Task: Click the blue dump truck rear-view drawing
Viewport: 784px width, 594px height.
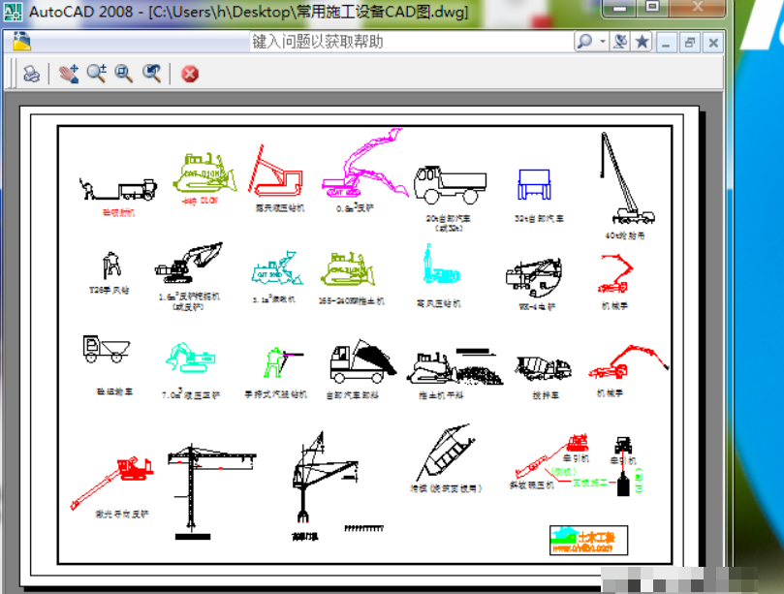Action: point(535,184)
